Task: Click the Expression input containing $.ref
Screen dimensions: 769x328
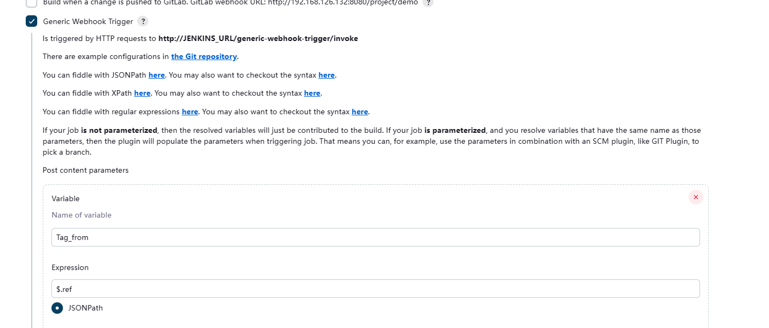Action: (x=375, y=289)
